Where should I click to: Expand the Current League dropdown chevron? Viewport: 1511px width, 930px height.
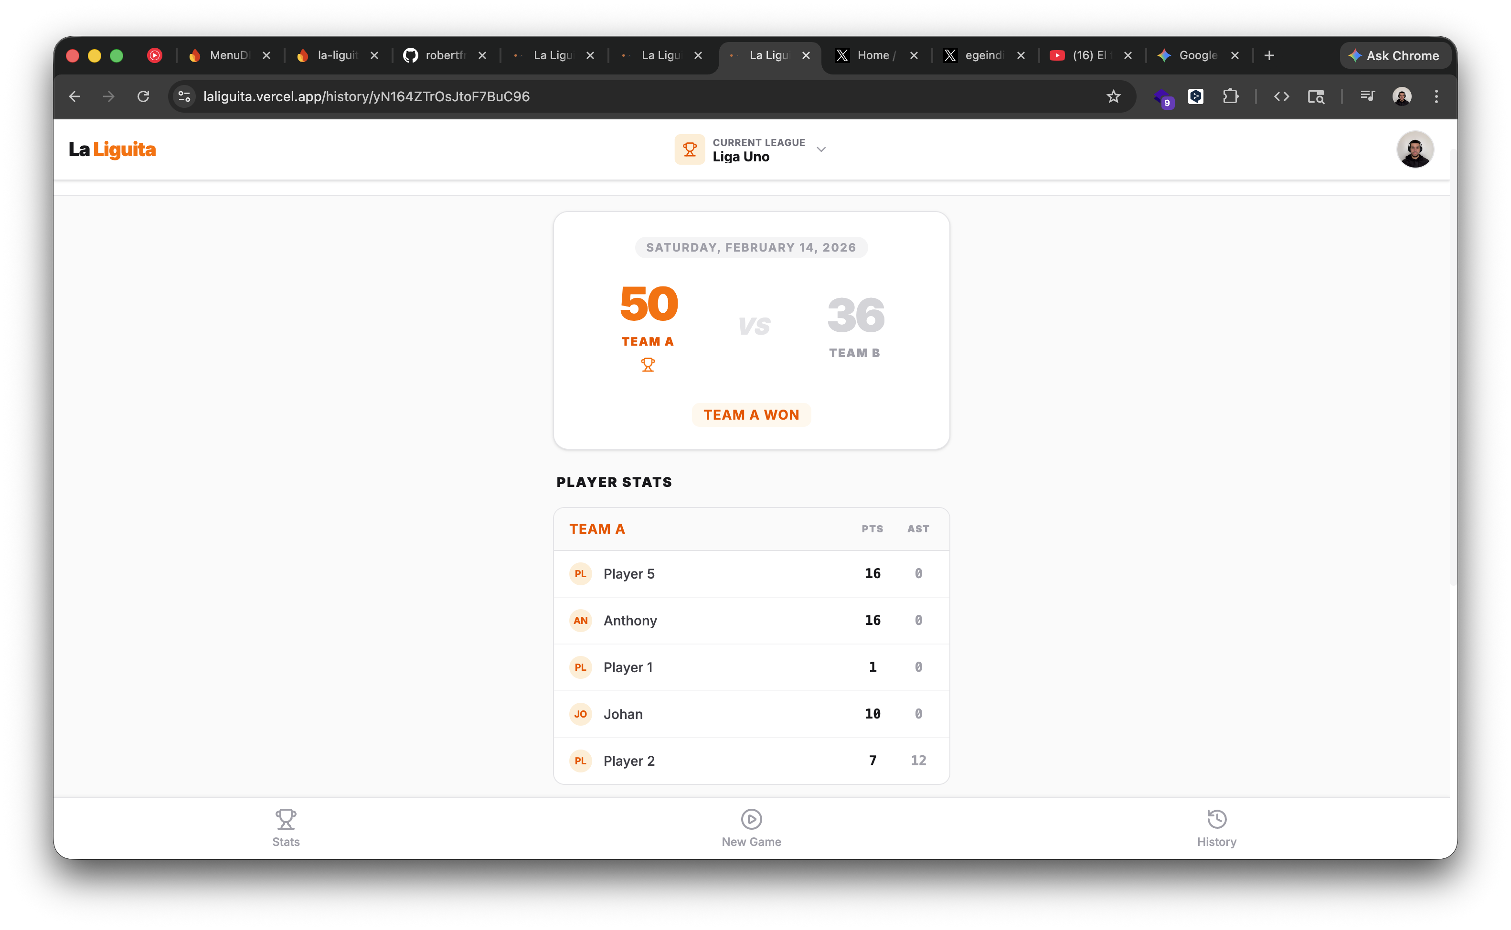[x=821, y=149]
